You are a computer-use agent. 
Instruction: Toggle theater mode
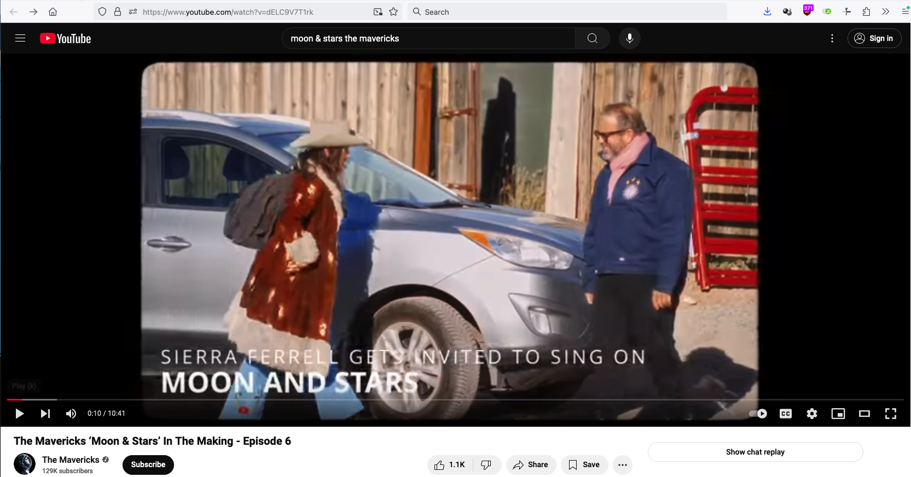pyautogui.click(x=864, y=414)
